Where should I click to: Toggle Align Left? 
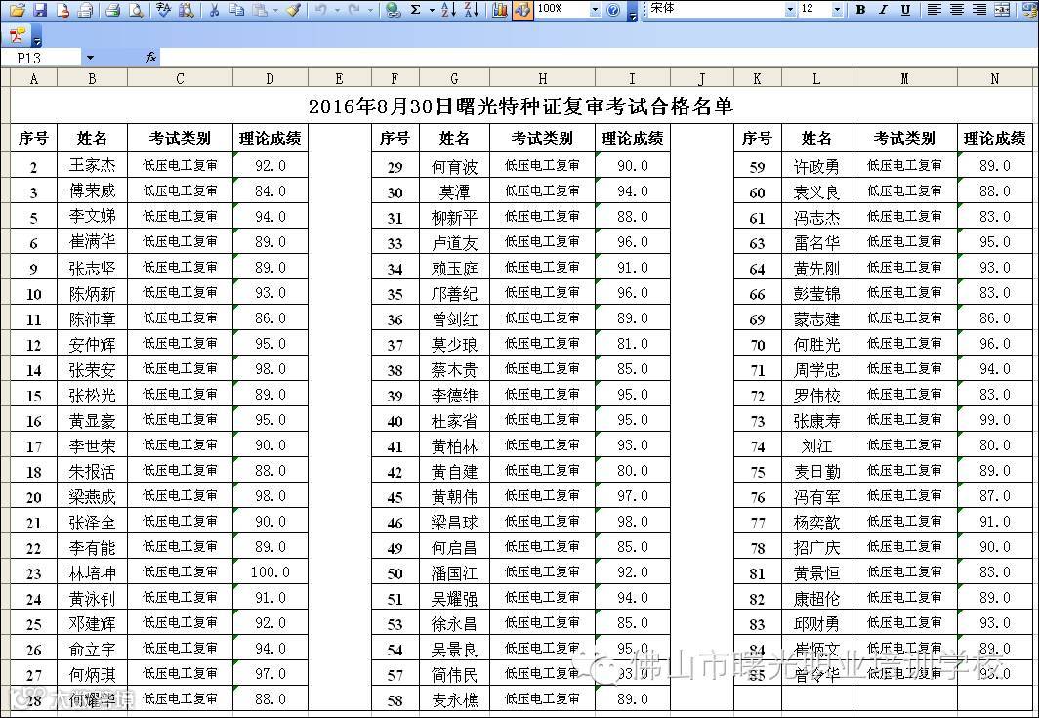(934, 10)
